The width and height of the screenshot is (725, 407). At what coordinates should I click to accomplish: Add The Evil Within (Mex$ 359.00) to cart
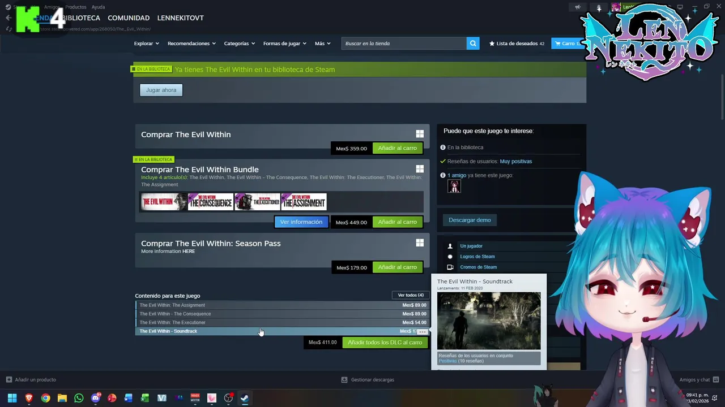tap(398, 148)
